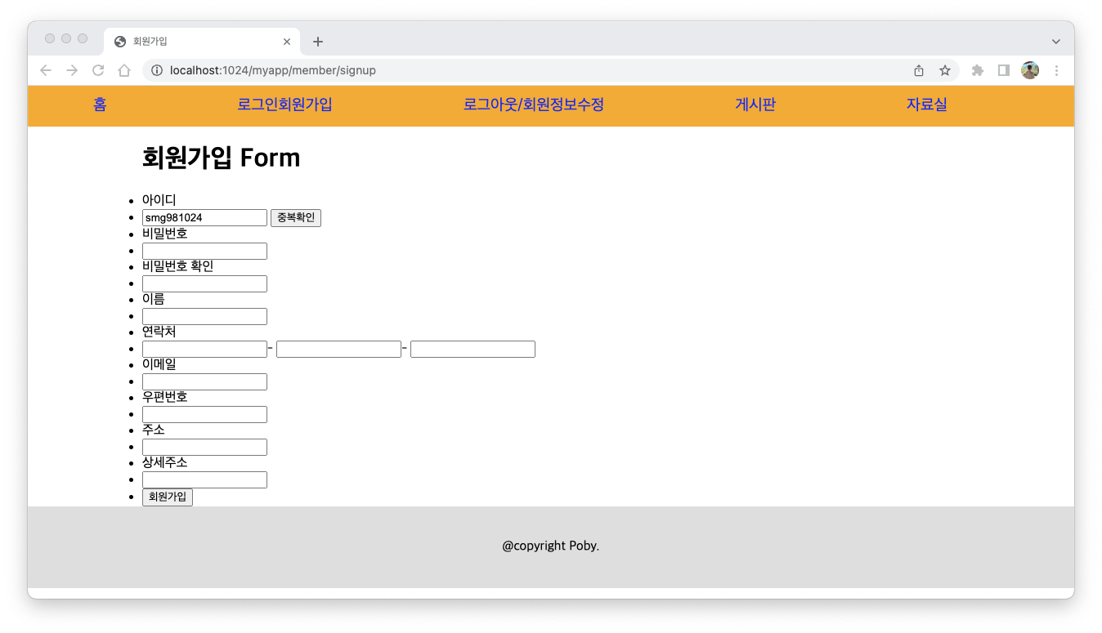
Task: View site information icon in address bar
Action: [x=157, y=70]
